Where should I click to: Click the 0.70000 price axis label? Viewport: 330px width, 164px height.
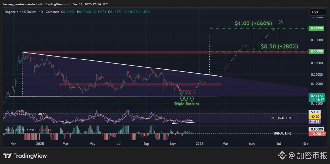tap(316, 40)
